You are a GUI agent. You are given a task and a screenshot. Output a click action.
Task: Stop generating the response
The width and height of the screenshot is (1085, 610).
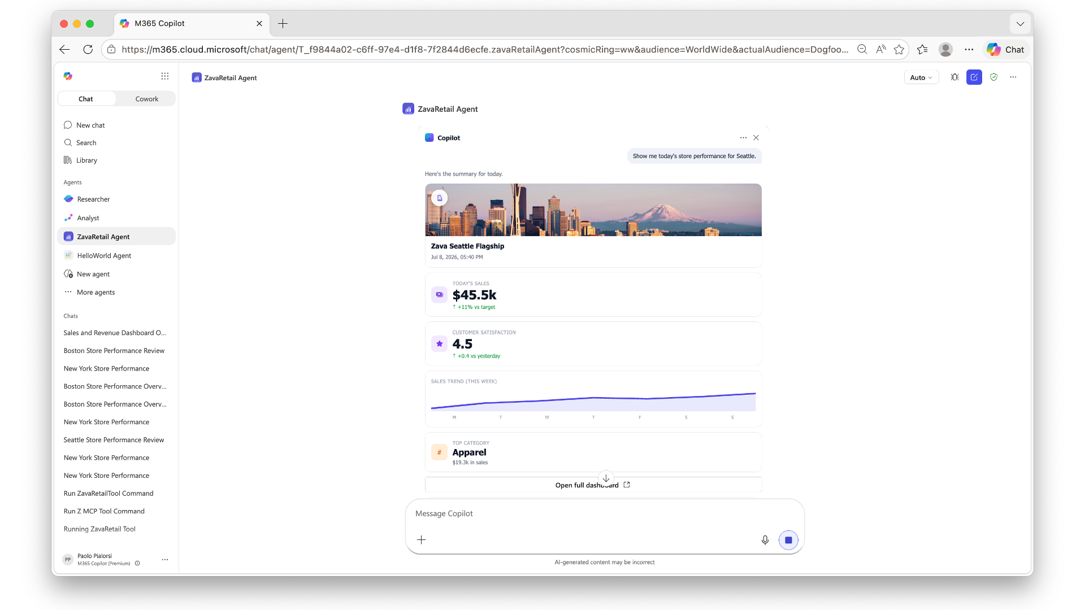pyautogui.click(x=788, y=540)
